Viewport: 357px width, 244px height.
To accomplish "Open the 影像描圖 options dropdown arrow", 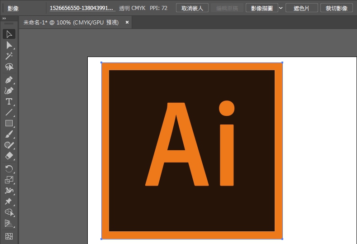I will pos(281,8).
